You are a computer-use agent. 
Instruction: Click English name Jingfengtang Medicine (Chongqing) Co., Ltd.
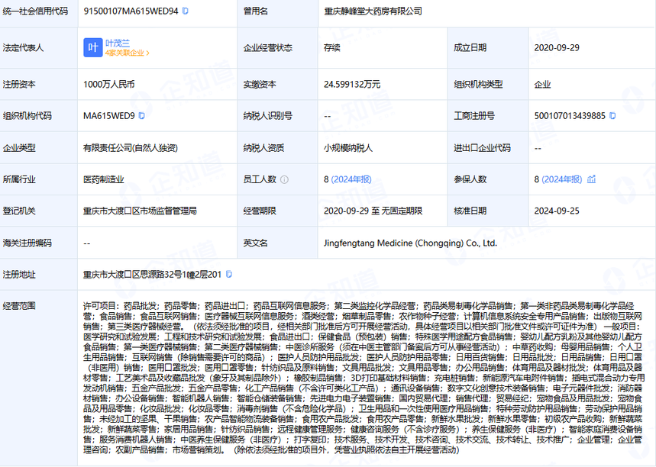point(410,243)
